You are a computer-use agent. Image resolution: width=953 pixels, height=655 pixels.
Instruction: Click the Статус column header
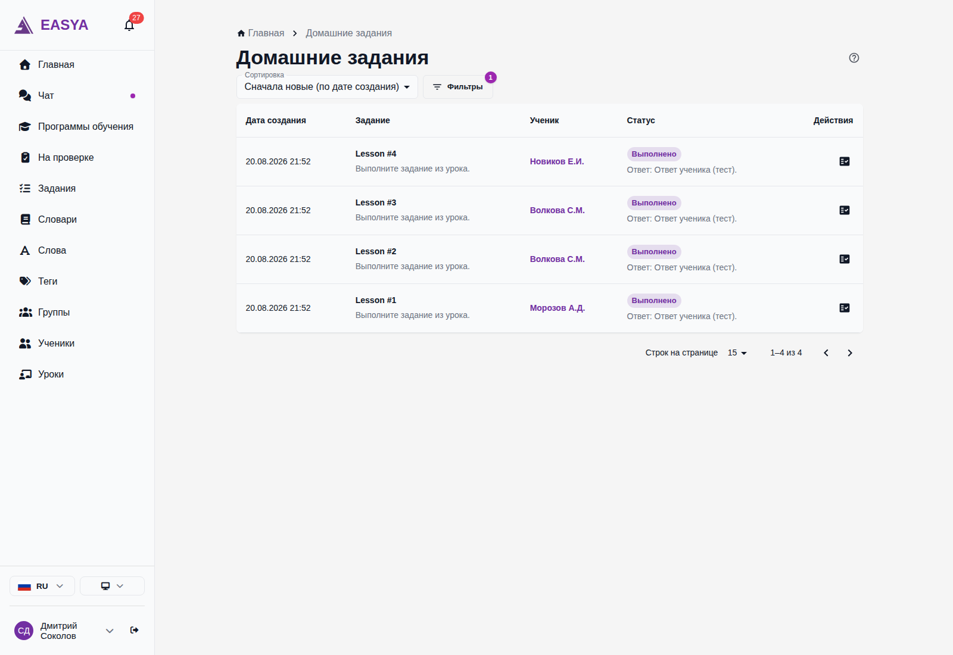641,120
